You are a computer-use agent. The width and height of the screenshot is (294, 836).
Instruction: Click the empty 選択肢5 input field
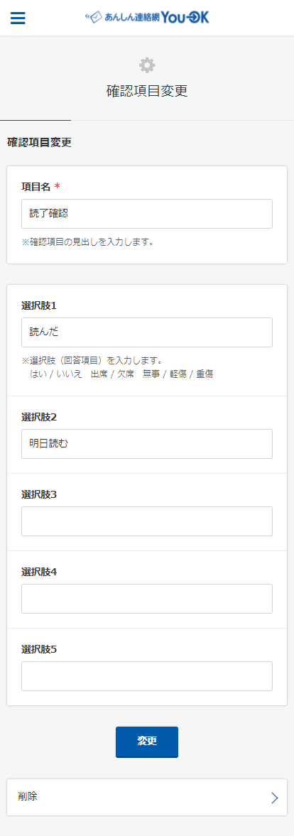[147, 677]
